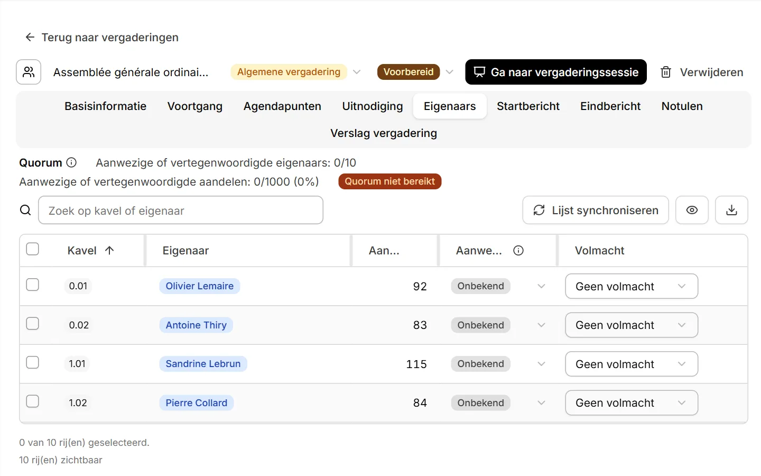Click the owners group icon button
Viewport: 761px width, 476px height.
pyautogui.click(x=29, y=72)
